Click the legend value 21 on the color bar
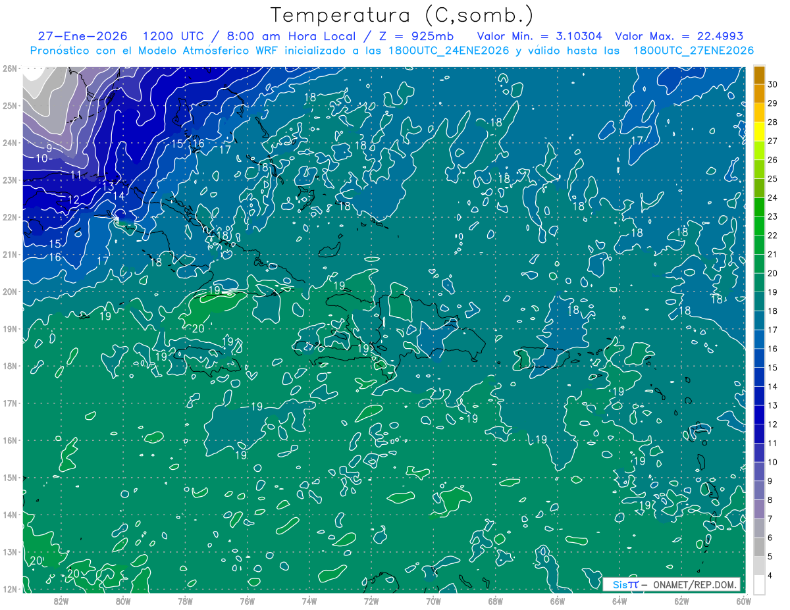The width and height of the screenshot is (790, 610). 773,254
